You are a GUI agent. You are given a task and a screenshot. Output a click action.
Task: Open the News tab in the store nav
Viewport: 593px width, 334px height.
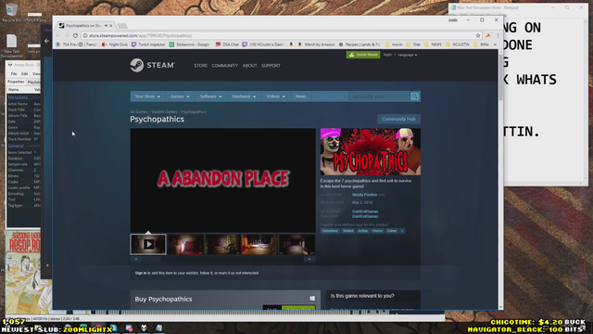pyautogui.click(x=300, y=96)
